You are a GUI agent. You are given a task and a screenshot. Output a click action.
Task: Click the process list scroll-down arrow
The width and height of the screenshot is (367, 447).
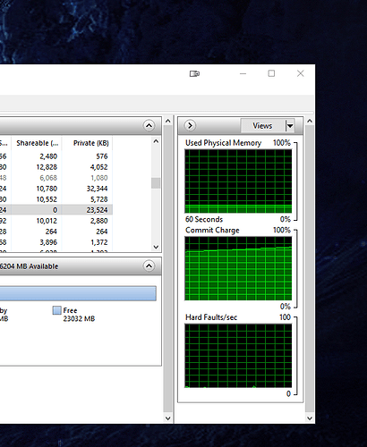156,247
